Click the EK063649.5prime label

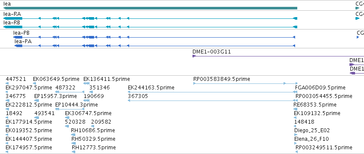(56, 79)
